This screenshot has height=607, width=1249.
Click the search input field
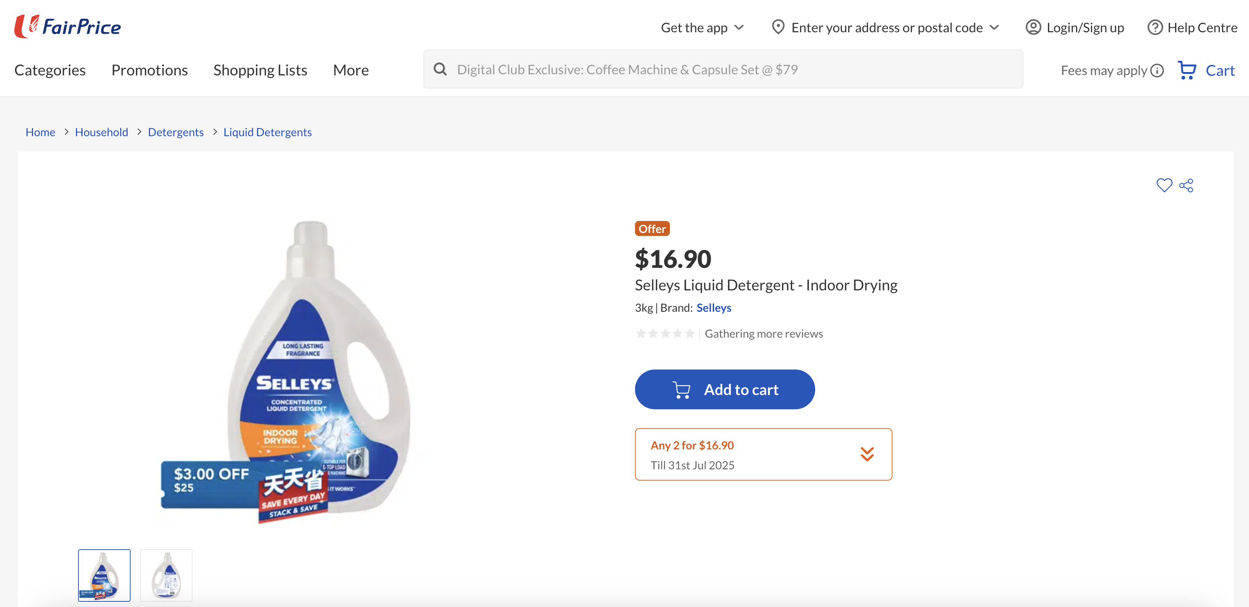coord(727,69)
